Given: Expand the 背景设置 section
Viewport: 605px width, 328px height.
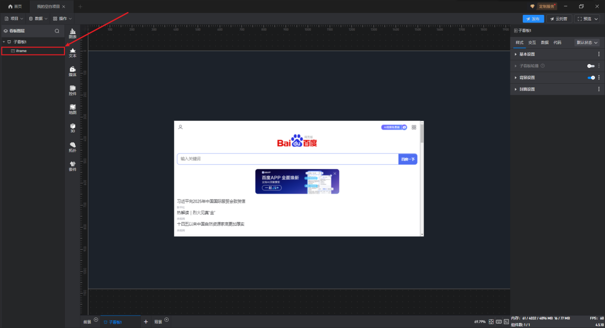Looking at the screenshot, I should pos(516,77).
